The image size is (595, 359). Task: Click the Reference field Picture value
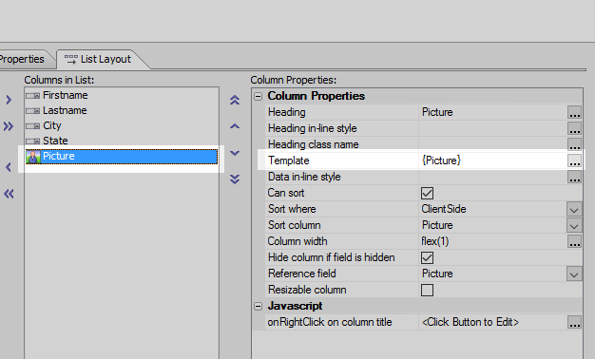(492, 274)
